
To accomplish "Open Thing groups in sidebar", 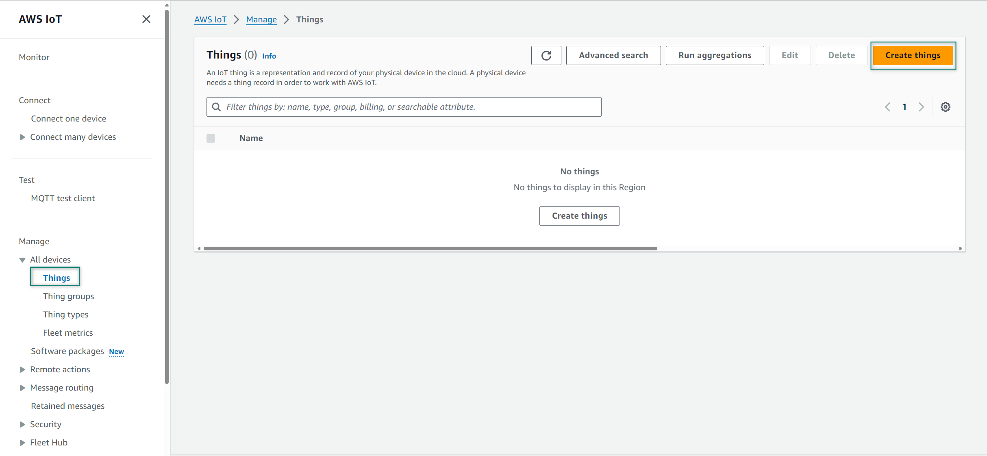I will click(68, 296).
